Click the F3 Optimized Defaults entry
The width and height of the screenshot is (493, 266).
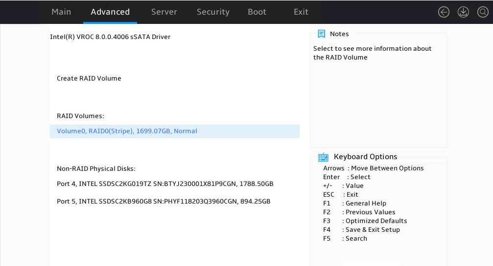[x=365, y=221]
